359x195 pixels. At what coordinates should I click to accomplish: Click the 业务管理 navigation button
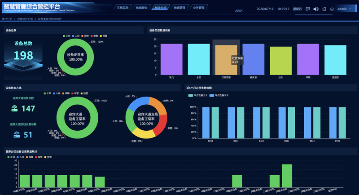click(199, 8)
